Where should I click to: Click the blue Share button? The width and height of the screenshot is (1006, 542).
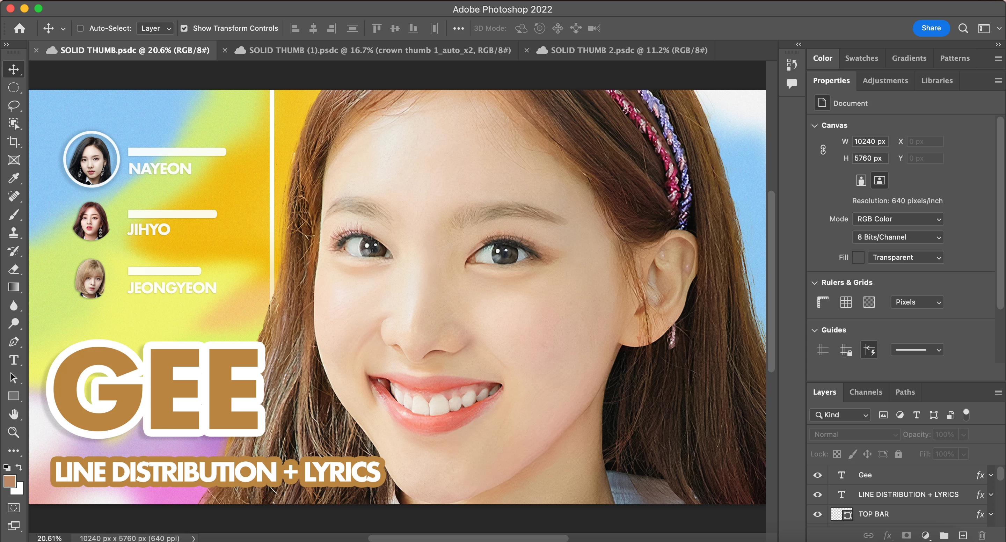pyautogui.click(x=931, y=28)
